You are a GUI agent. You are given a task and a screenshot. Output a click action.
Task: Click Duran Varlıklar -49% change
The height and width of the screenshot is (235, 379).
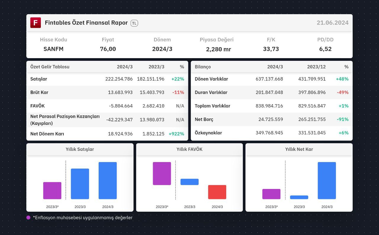pyautogui.click(x=343, y=92)
